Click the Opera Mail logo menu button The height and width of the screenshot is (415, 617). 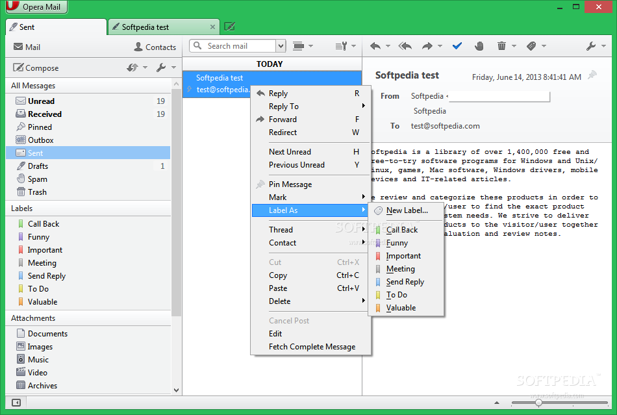tap(36, 6)
